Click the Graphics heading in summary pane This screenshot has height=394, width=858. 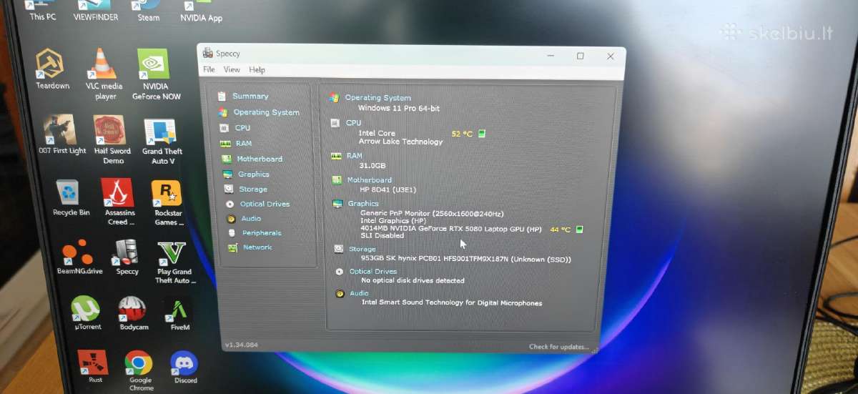[363, 204]
